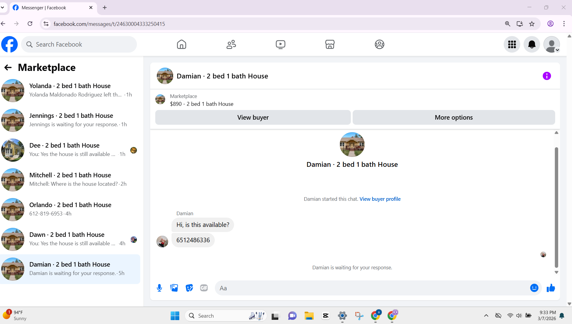Open Jennings' 2 bed 1 bath House chat
The height and width of the screenshot is (324, 572).
pyautogui.click(x=70, y=120)
